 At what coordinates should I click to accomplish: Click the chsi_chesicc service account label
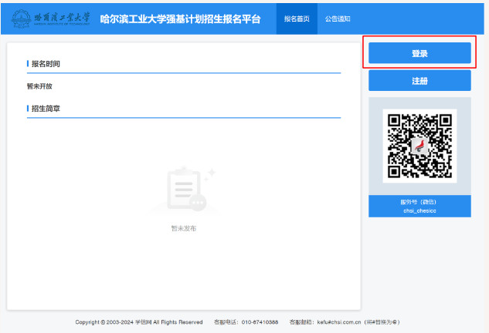[x=419, y=210]
